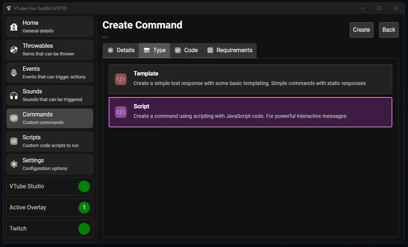Viewport: 408px width, 247px height.
Task: Click the Home house icon in sidebar
Action: (x=14, y=27)
